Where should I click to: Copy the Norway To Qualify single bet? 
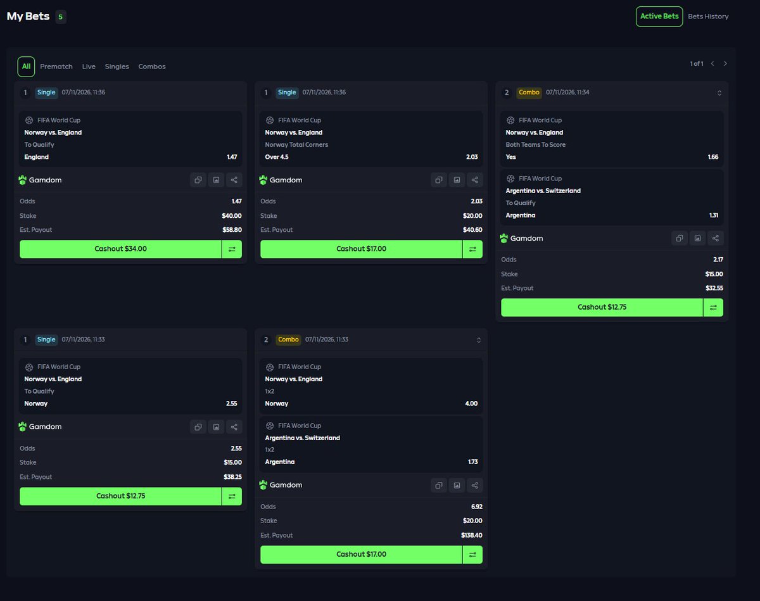198,427
